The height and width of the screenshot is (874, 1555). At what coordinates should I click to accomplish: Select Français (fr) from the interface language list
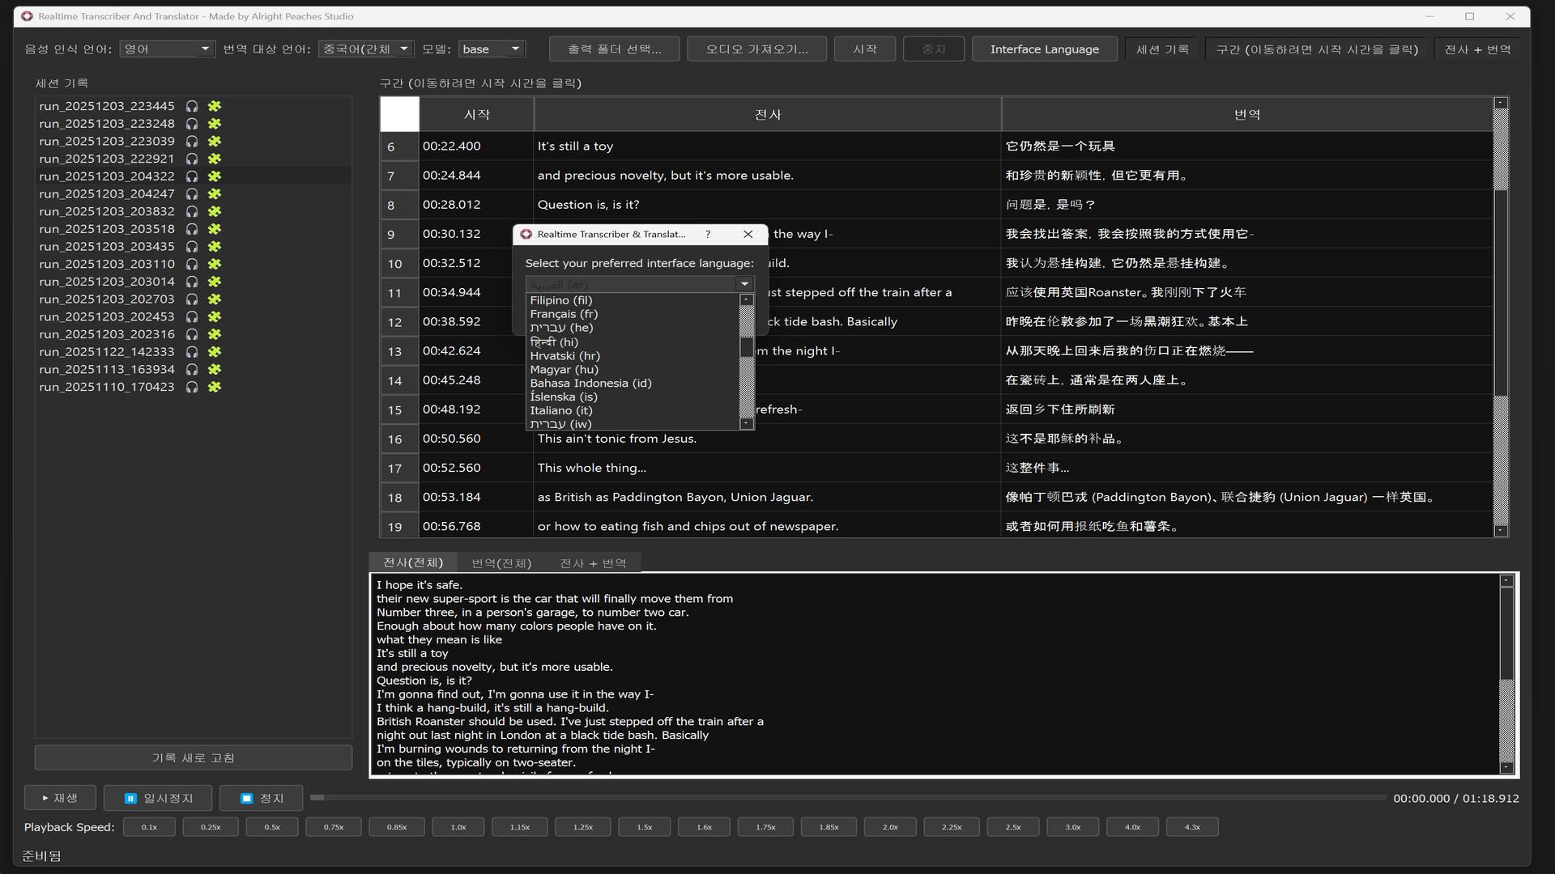[564, 314]
